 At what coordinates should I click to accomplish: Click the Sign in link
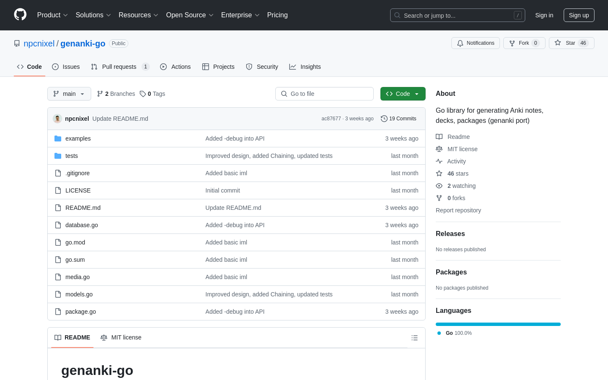tap(544, 15)
